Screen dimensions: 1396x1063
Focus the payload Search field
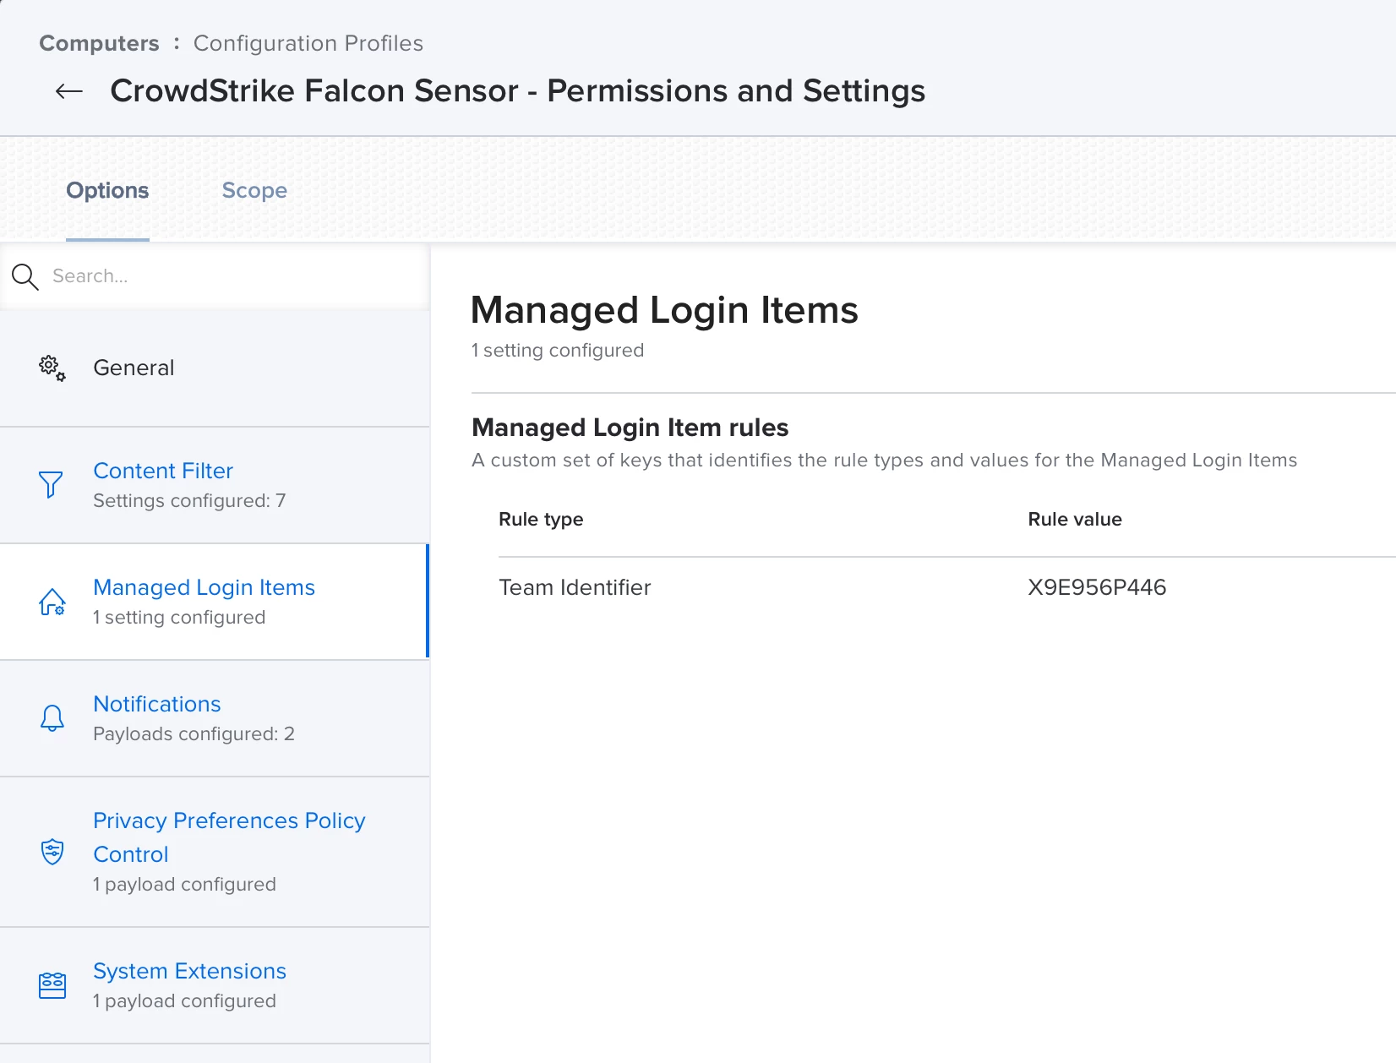coord(228,276)
